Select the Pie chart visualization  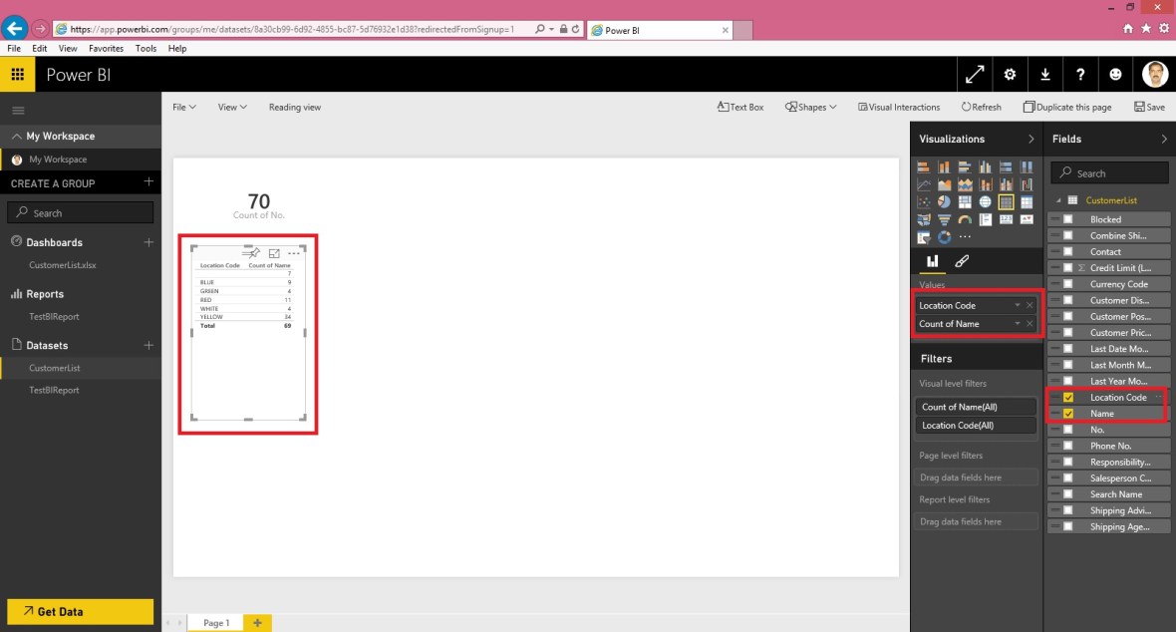click(x=944, y=201)
